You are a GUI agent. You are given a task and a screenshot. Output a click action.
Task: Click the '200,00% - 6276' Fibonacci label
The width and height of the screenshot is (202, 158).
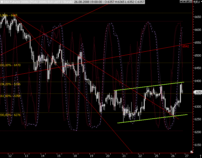click(10, 115)
